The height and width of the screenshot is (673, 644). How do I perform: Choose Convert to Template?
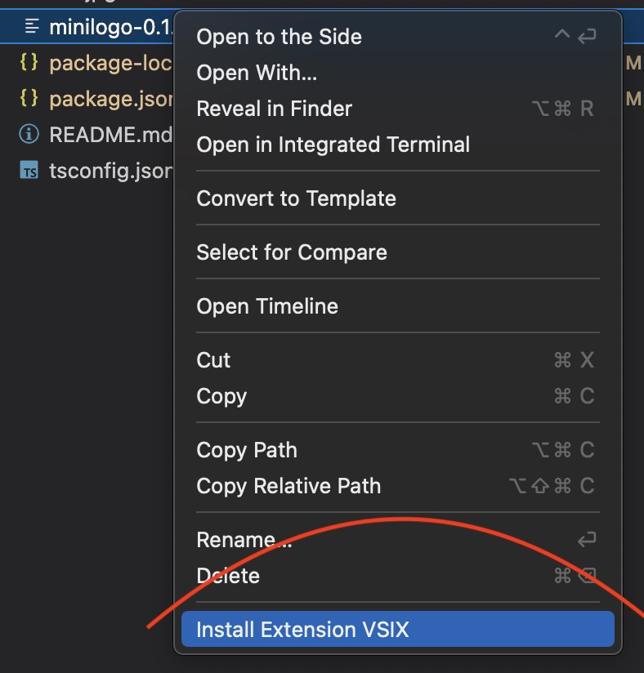tap(296, 198)
